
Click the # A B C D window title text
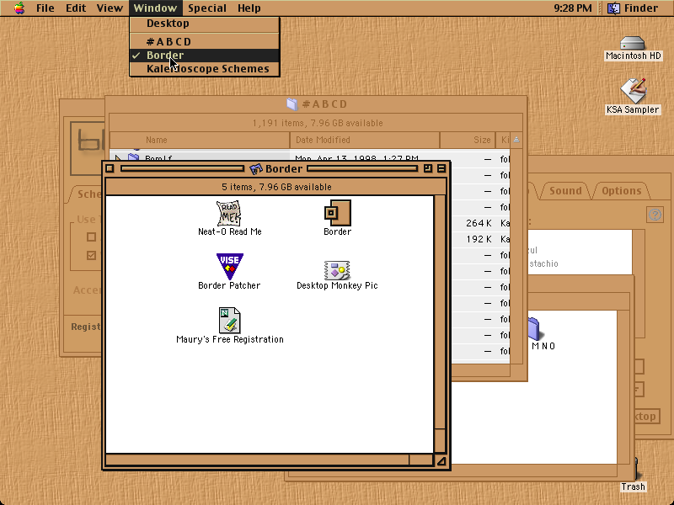325,104
